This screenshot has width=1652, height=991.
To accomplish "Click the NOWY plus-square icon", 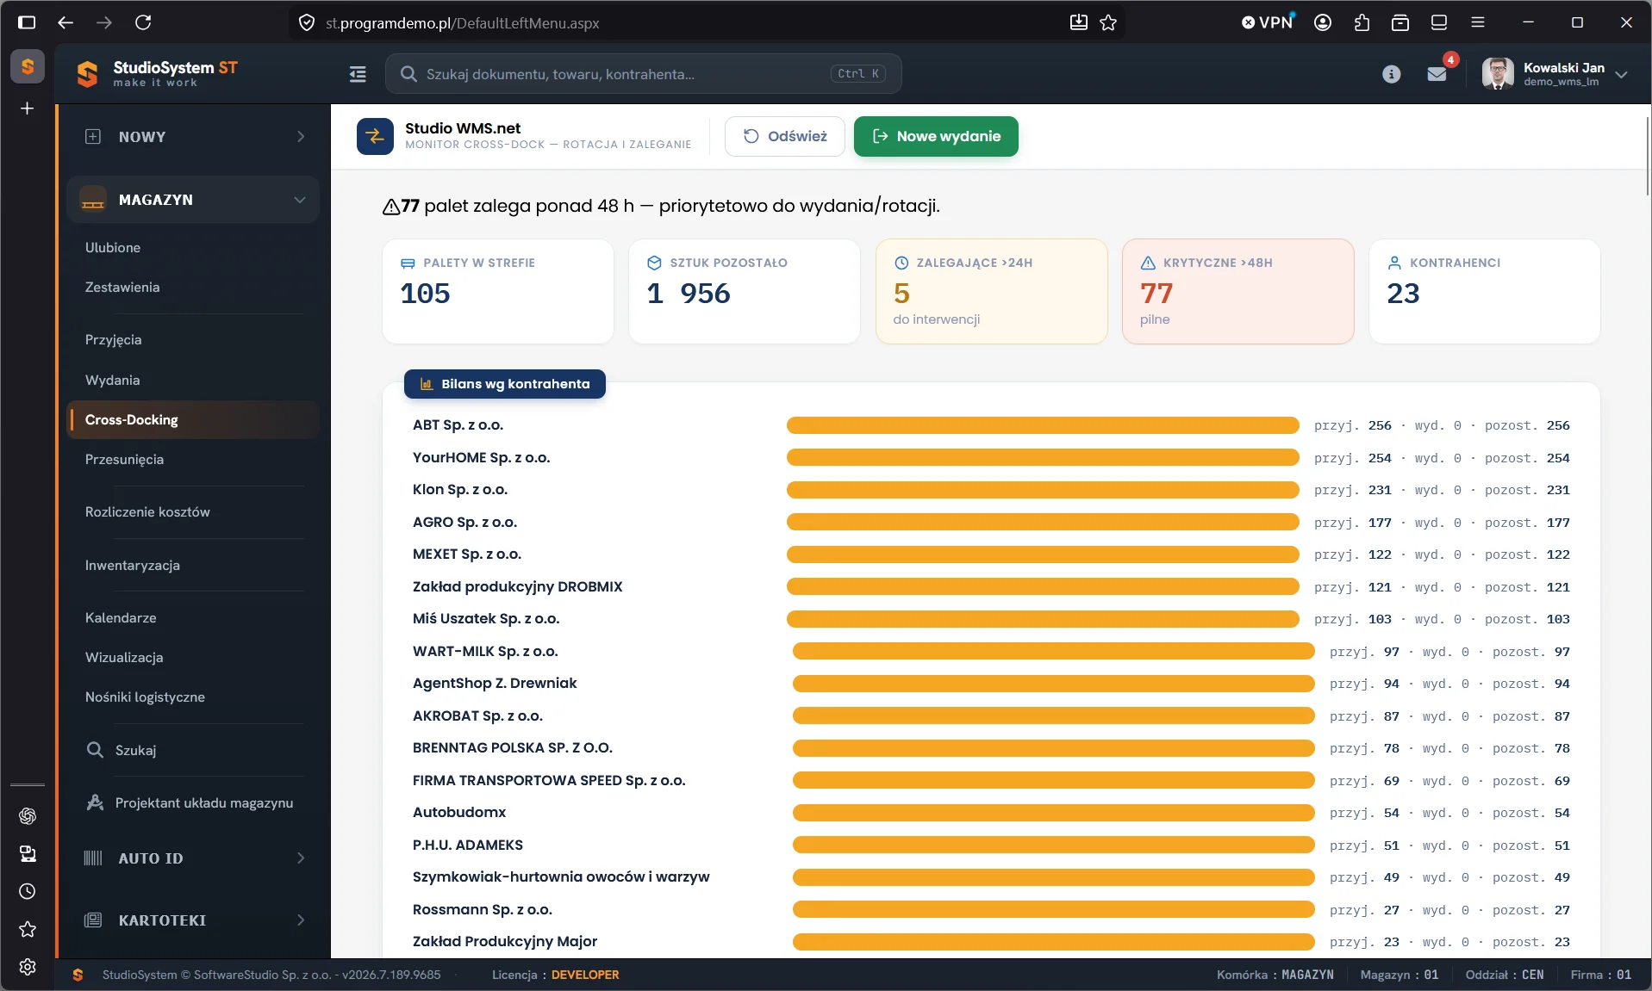I will (93, 137).
